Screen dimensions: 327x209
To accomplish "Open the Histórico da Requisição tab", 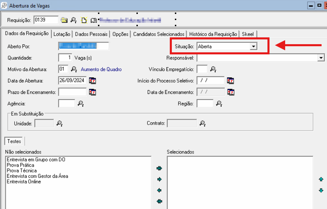I will (x=213, y=34).
